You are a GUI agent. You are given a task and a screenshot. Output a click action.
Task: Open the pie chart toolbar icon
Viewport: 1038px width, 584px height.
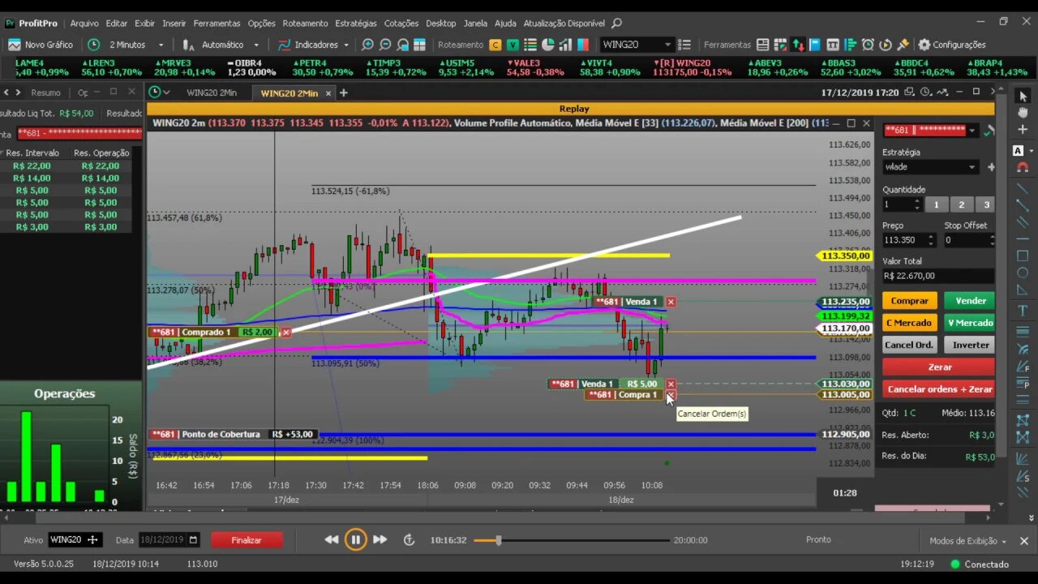pos(547,45)
